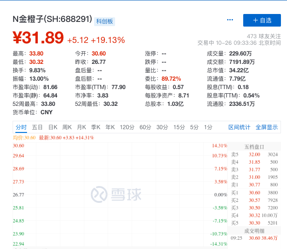The width and height of the screenshot is (287, 249).
Task: Click 委比 value 89.72%
Action: click(171, 79)
